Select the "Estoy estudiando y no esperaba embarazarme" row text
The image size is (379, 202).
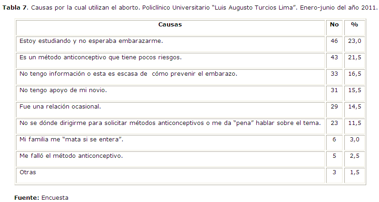tap(91, 41)
